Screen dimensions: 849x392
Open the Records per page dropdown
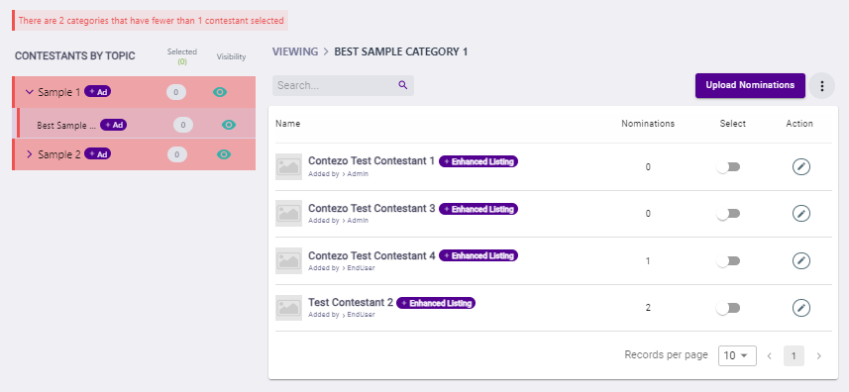tap(737, 355)
